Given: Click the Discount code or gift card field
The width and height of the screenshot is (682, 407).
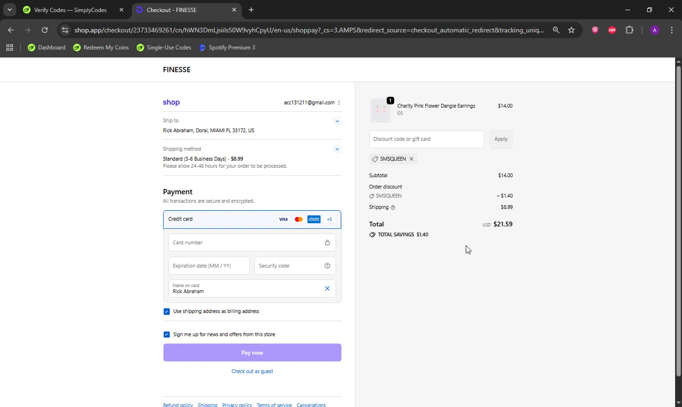Looking at the screenshot, I should tap(426, 139).
